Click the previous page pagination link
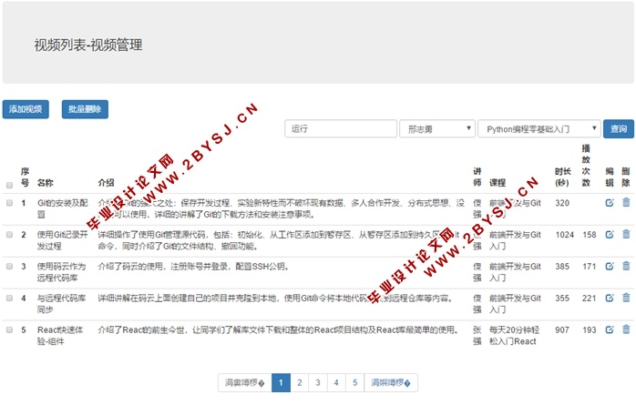Screen dimensions: 636x405 (245, 382)
